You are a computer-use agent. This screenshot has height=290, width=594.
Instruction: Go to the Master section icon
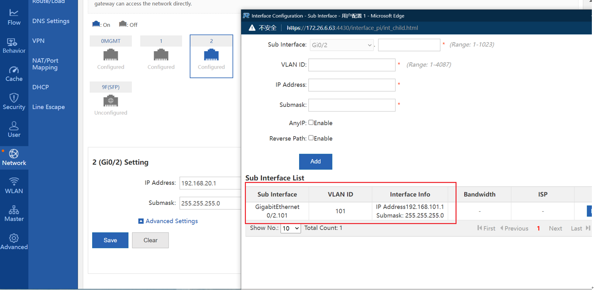coord(14,214)
